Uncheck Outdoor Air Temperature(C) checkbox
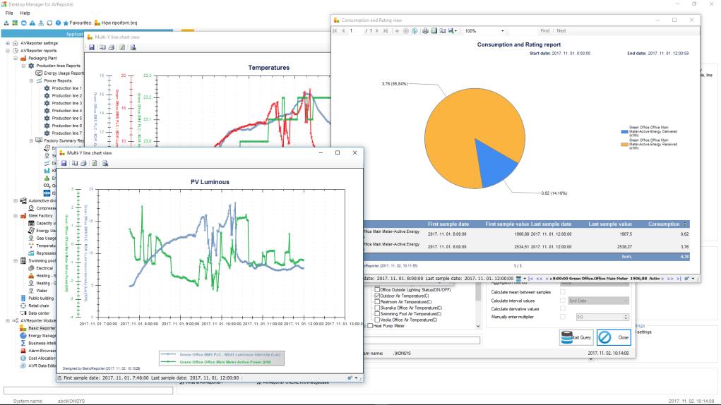 pos(377,296)
